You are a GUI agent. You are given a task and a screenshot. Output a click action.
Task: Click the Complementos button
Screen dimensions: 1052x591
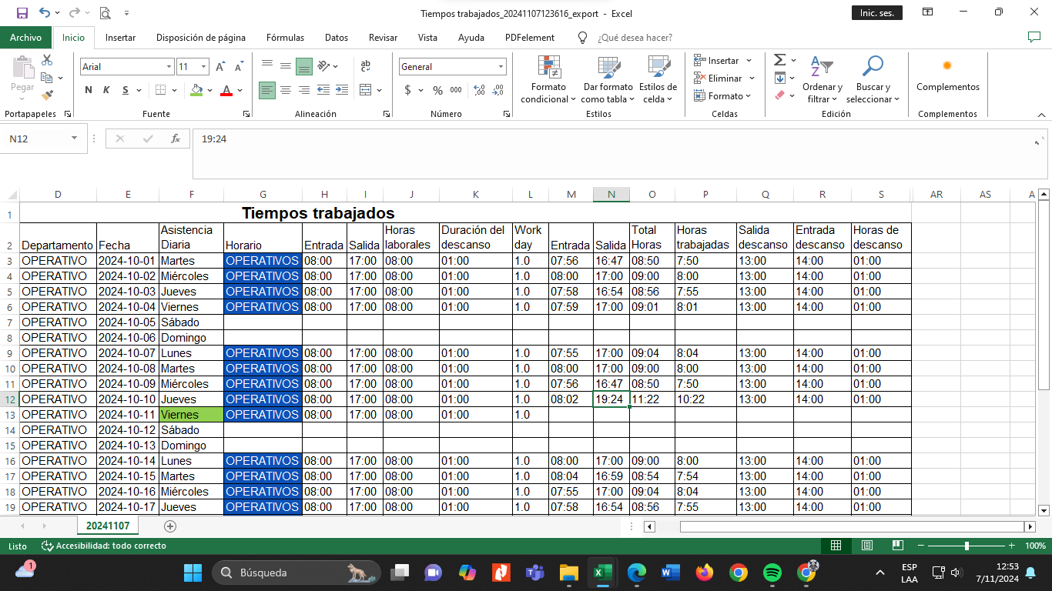947,75
